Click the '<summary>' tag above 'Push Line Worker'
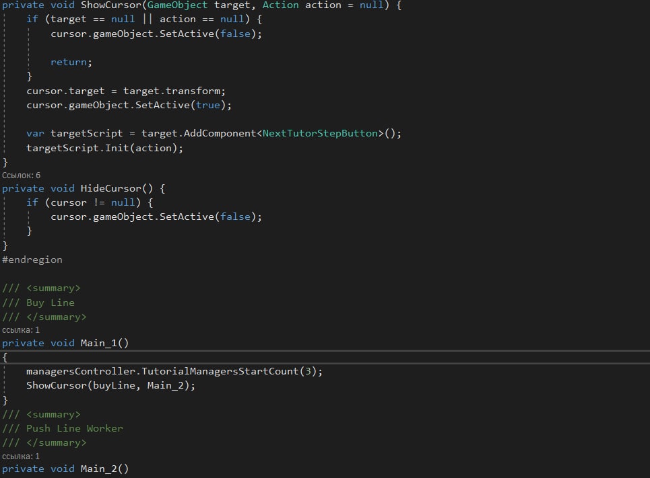650x478 pixels. click(53, 415)
